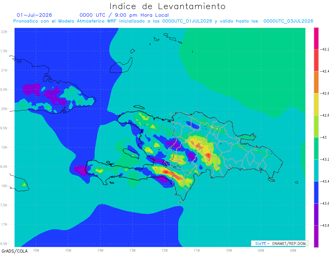Click the legend value "-42.8"
The image size is (329, 254).
(325, 115)
